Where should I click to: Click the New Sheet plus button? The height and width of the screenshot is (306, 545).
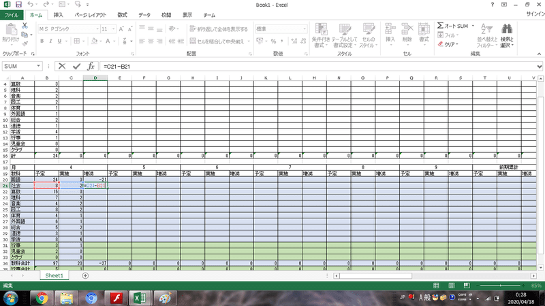pos(85,275)
